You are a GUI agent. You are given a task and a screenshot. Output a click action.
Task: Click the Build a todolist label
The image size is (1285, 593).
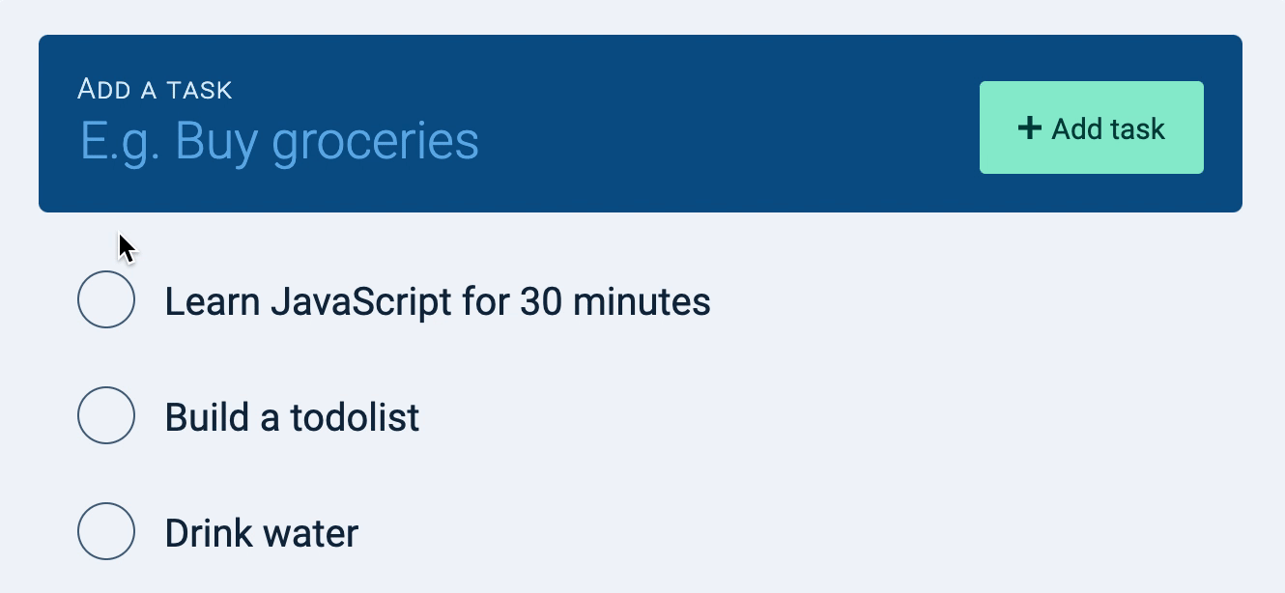click(292, 416)
